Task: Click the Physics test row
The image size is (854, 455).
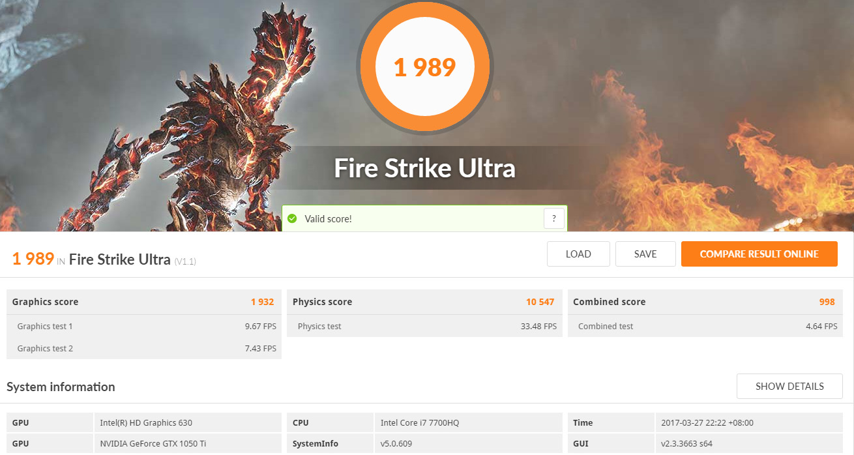Action: (x=424, y=326)
